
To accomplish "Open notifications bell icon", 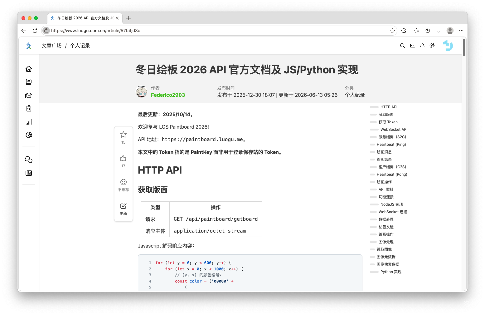I will point(422,46).
